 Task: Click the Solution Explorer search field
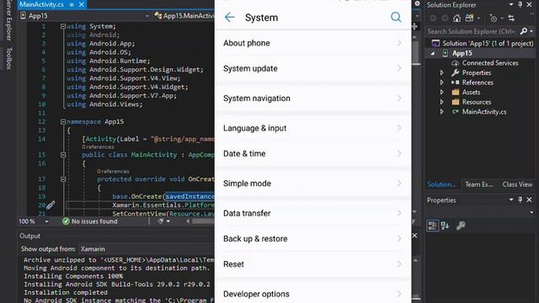pyautogui.click(x=472, y=31)
